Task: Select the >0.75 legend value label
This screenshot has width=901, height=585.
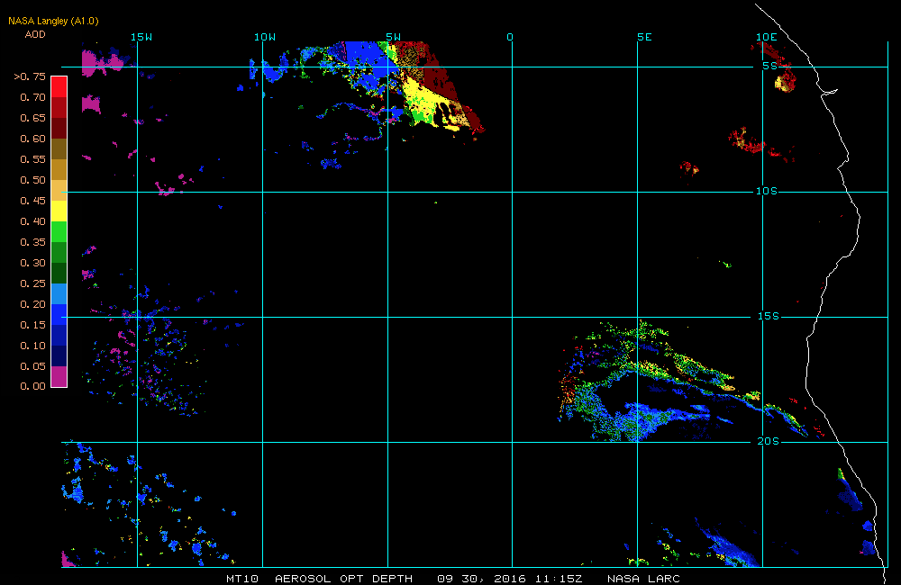Action: click(30, 76)
